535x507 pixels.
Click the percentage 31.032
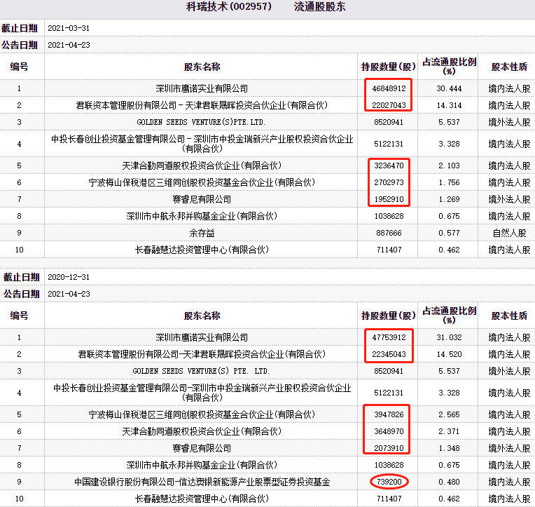449,337
